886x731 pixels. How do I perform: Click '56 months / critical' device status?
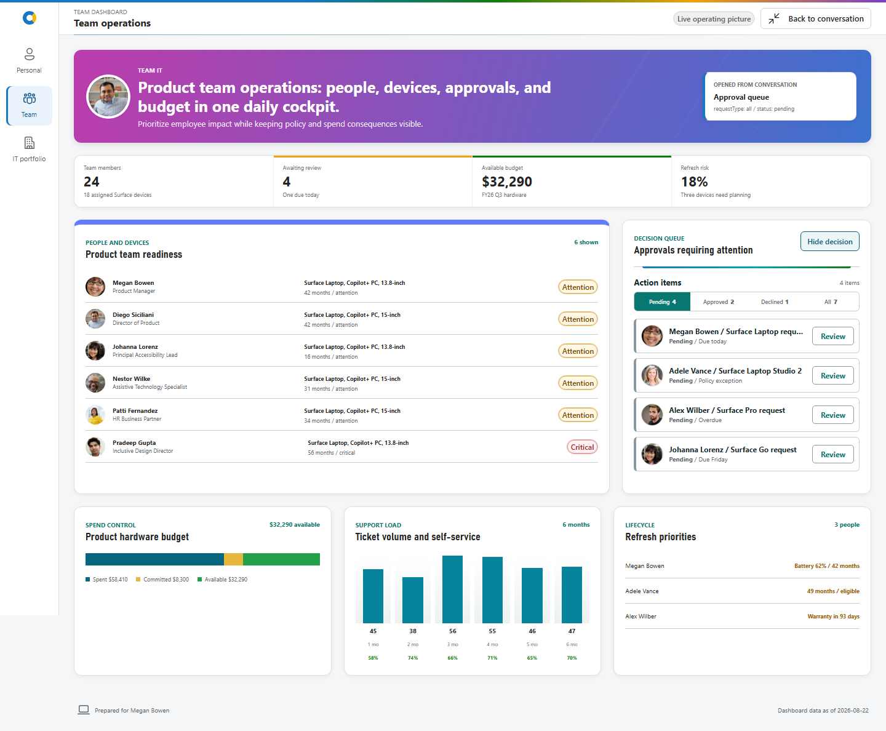click(x=332, y=453)
